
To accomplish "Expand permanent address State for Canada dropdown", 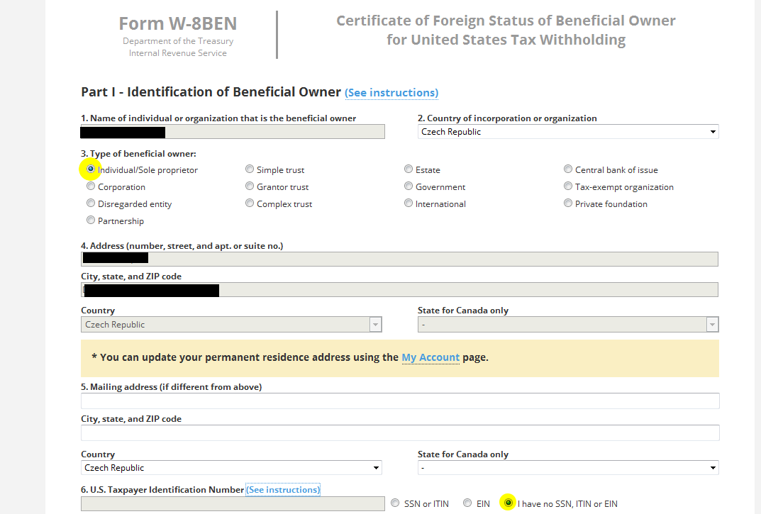I will pos(568,324).
